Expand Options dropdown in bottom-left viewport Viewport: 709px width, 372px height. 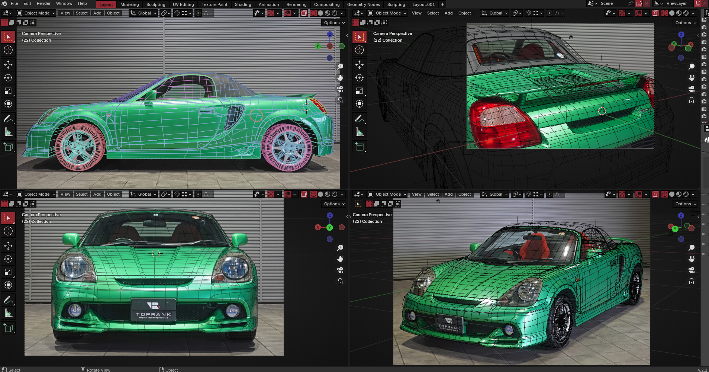[334, 204]
